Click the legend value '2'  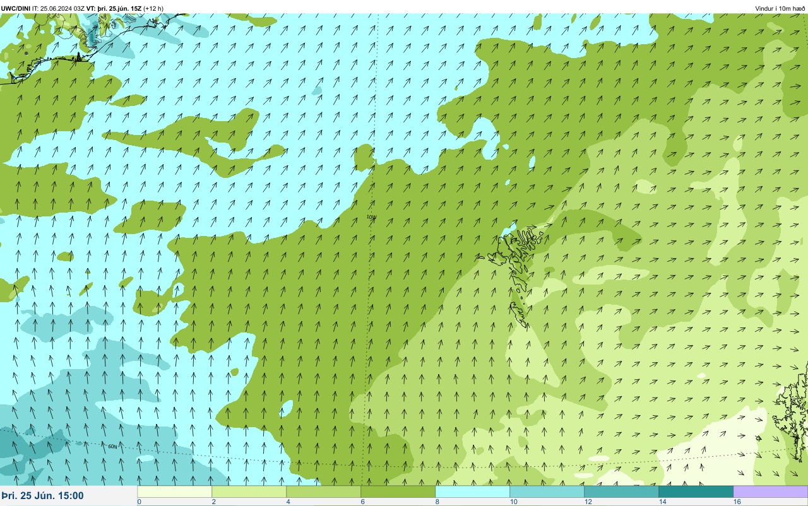pos(213,502)
